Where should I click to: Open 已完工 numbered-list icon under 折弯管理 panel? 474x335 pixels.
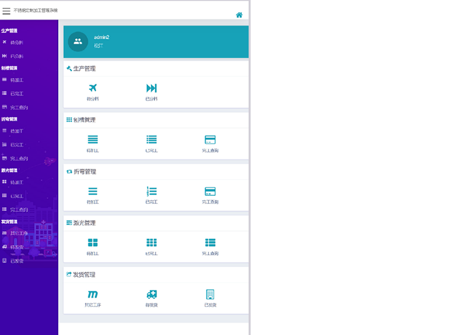(x=151, y=191)
